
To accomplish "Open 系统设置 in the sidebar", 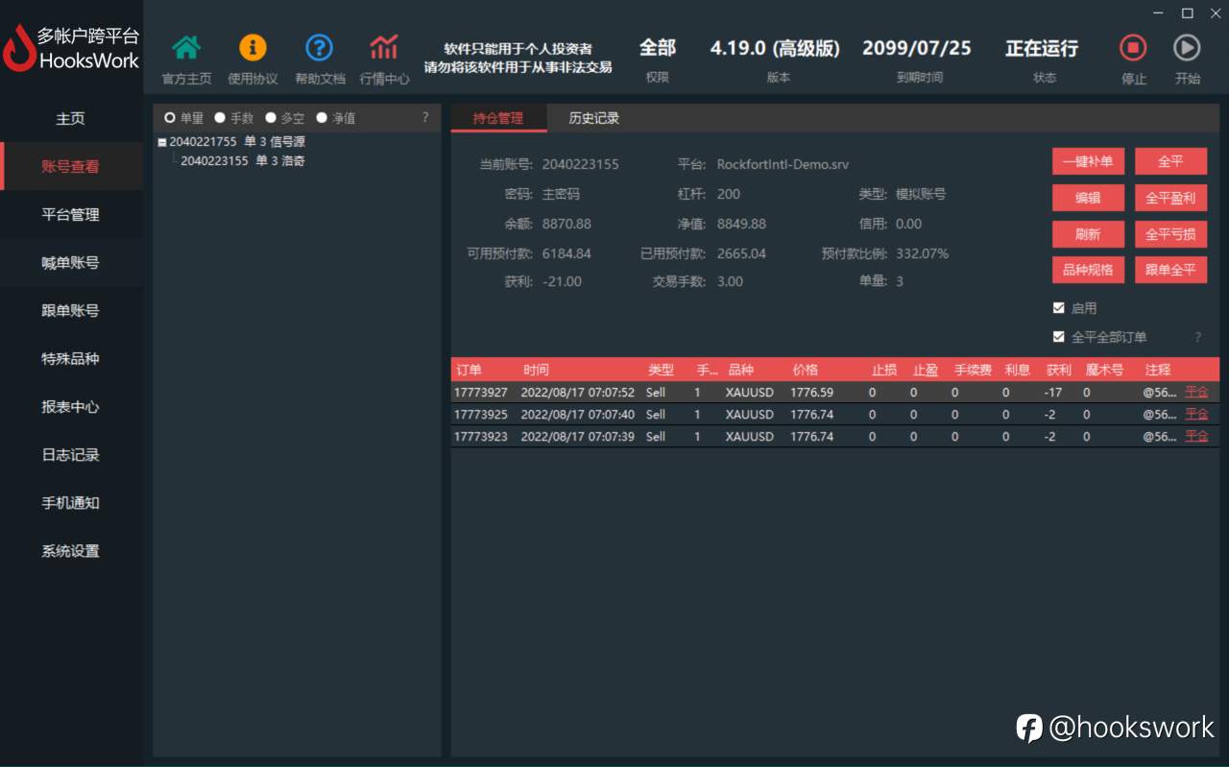I will pos(71,551).
